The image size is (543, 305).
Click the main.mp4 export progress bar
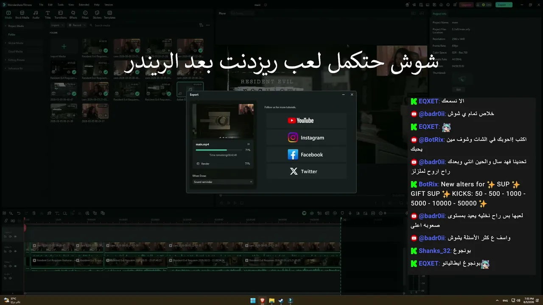pyautogui.click(x=218, y=150)
